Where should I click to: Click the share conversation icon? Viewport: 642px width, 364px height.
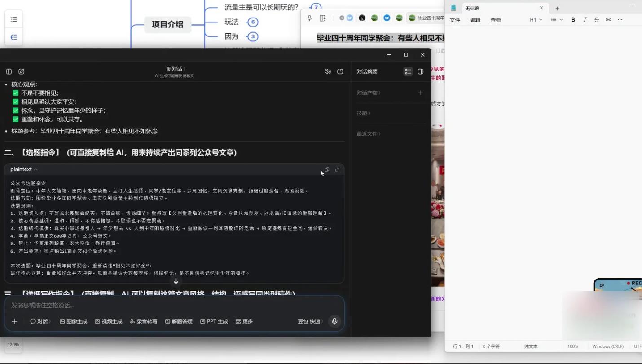click(340, 72)
